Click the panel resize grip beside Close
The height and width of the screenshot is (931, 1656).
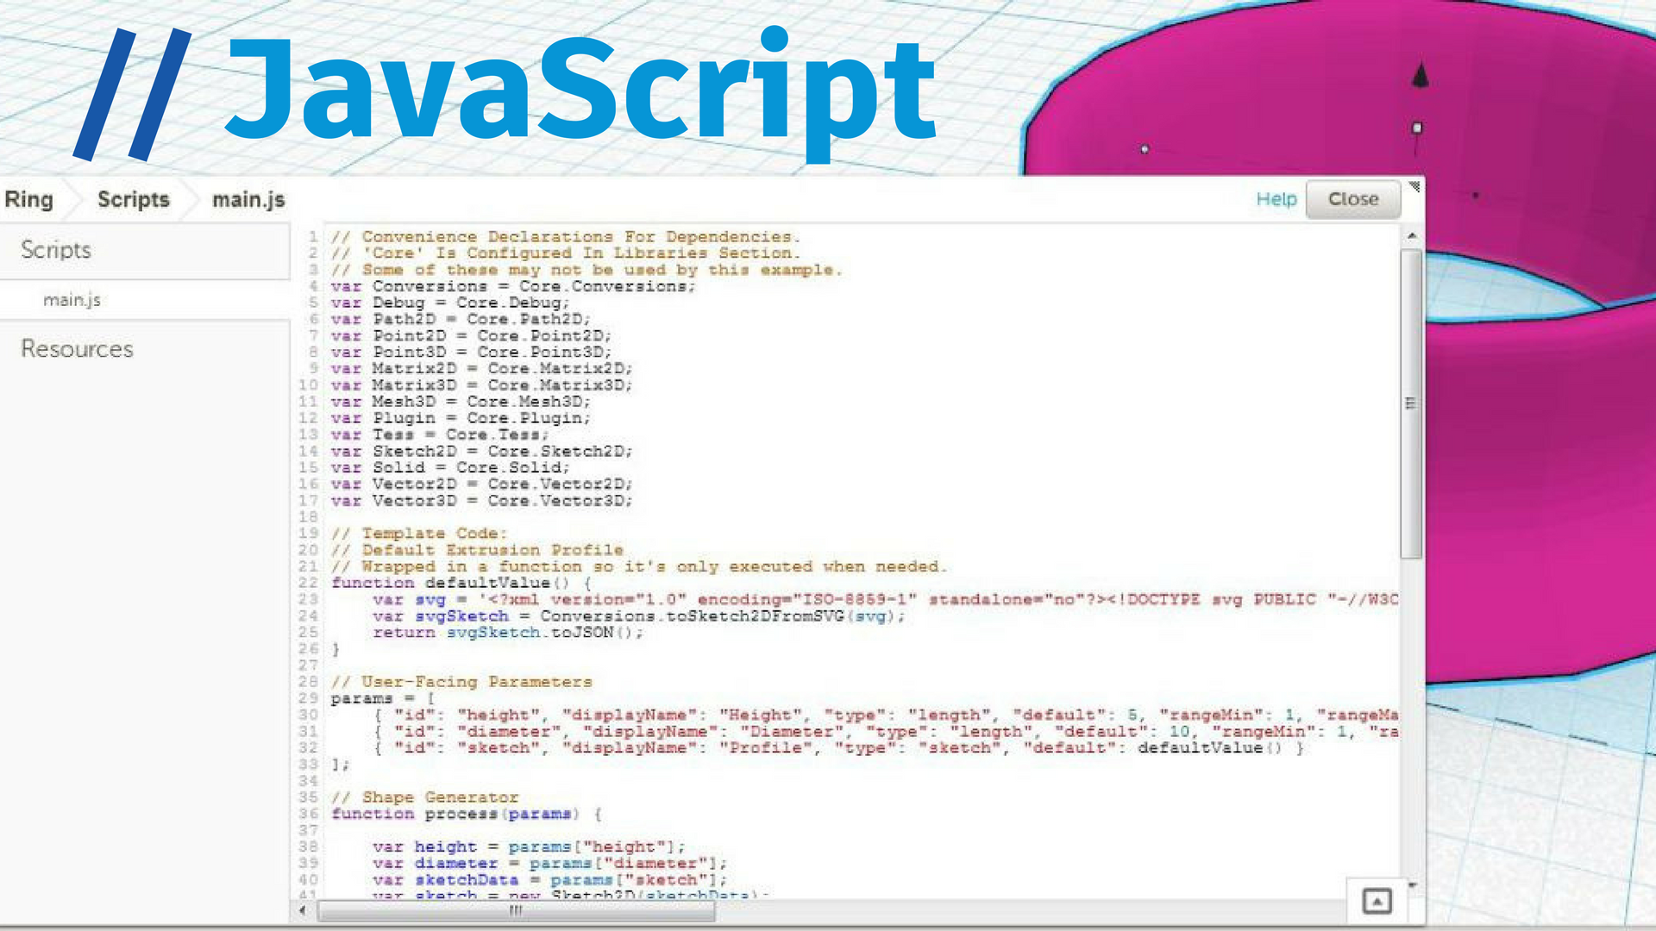point(1414,186)
